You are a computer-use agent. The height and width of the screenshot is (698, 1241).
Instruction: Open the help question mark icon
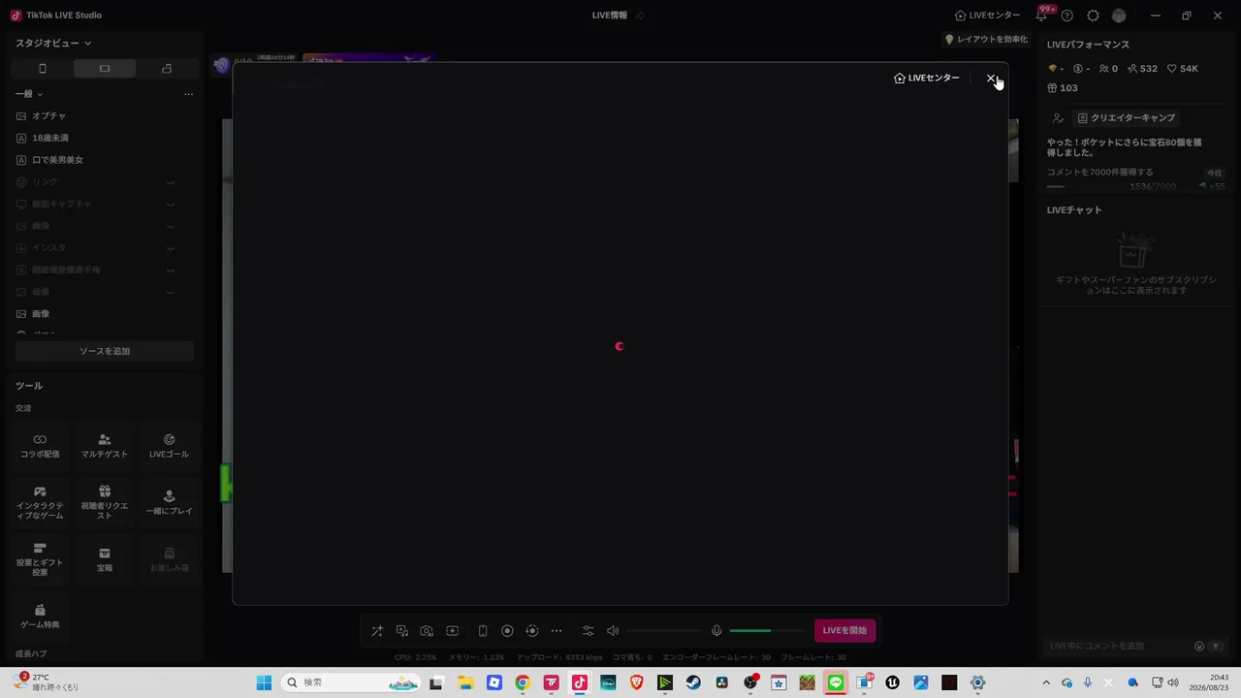(x=1067, y=16)
